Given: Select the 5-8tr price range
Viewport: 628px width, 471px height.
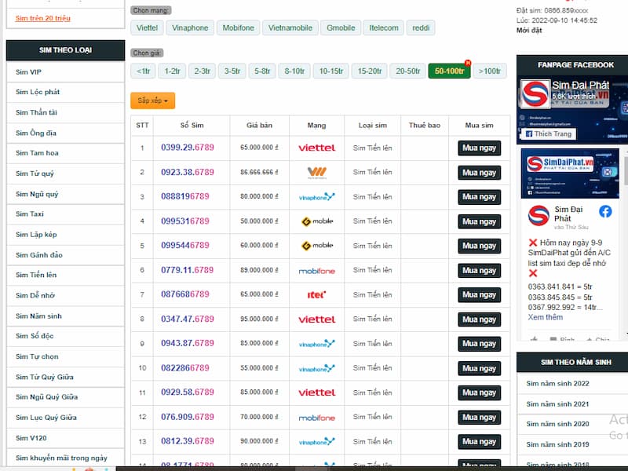Looking at the screenshot, I should pos(262,71).
